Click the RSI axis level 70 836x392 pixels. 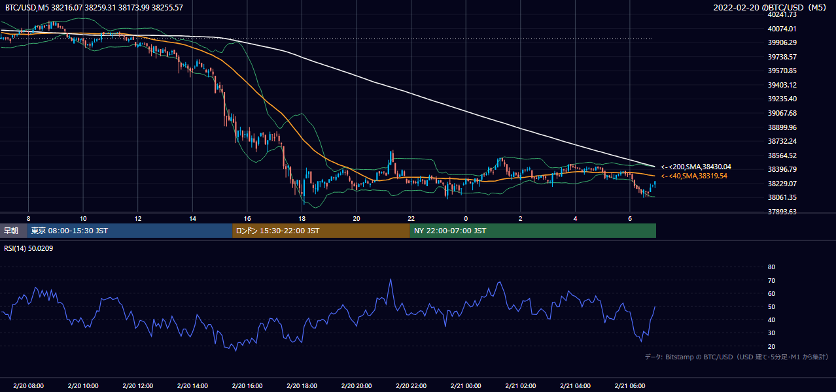pyautogui.click(x=772, y=280)
